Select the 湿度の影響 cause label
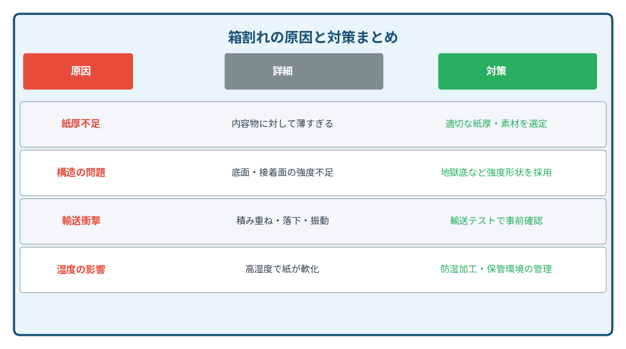Image resolution: width=626 pixels, height=349 pixels. coord(81,270)
